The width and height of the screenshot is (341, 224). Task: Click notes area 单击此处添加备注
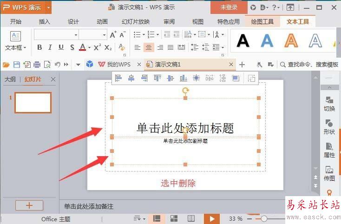pos(89,206)
